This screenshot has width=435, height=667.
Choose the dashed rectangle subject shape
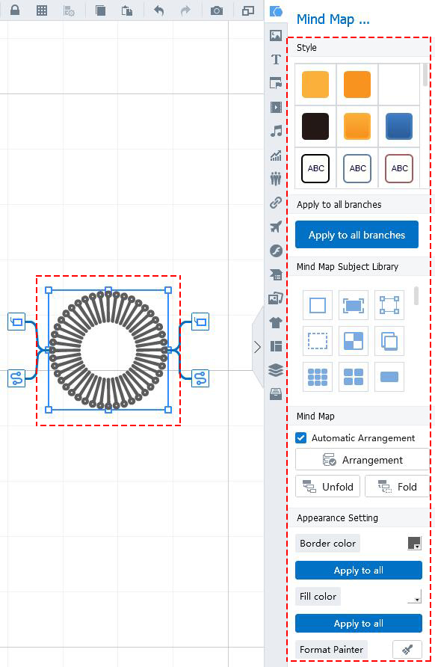317,341
